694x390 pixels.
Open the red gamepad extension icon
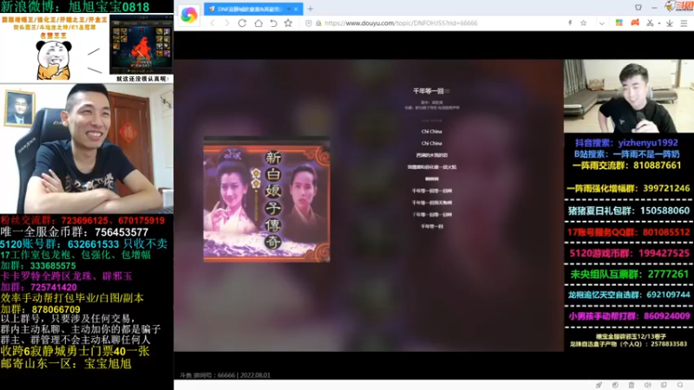[x=635, y=23]
